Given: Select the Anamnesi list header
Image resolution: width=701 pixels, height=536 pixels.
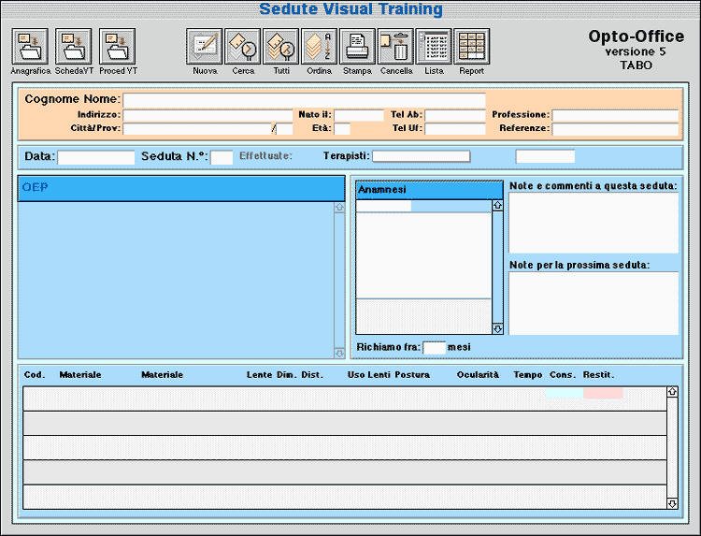Looking at the screenshot, I should click(x=429, y=190).
